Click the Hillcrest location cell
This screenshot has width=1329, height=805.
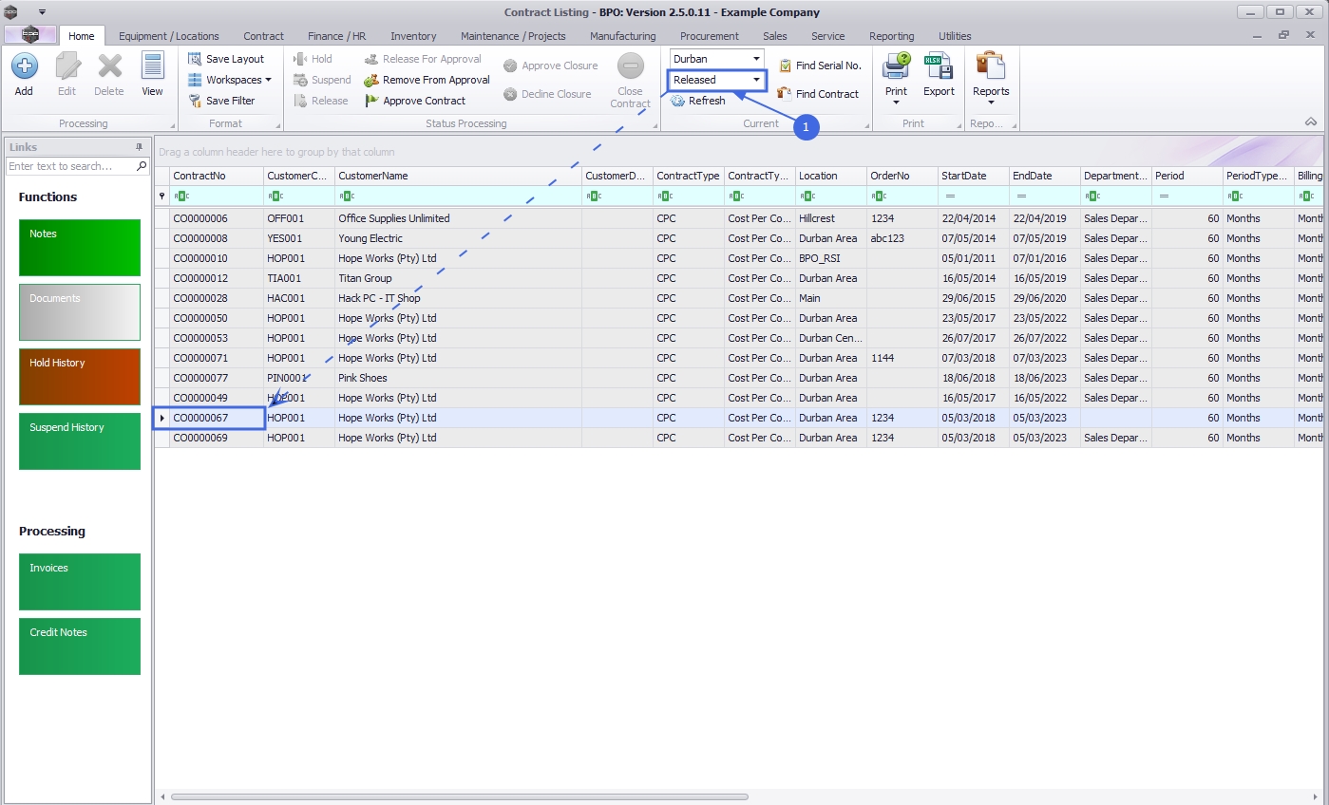tap(831, 218)
